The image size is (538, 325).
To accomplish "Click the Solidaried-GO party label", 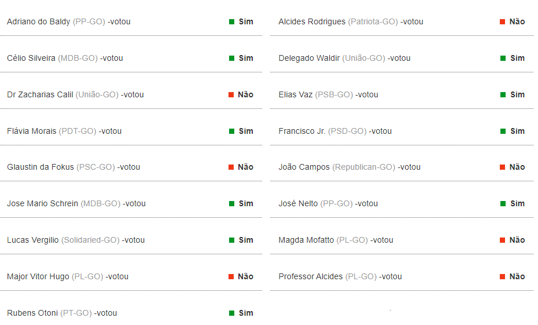I will 90,240.
